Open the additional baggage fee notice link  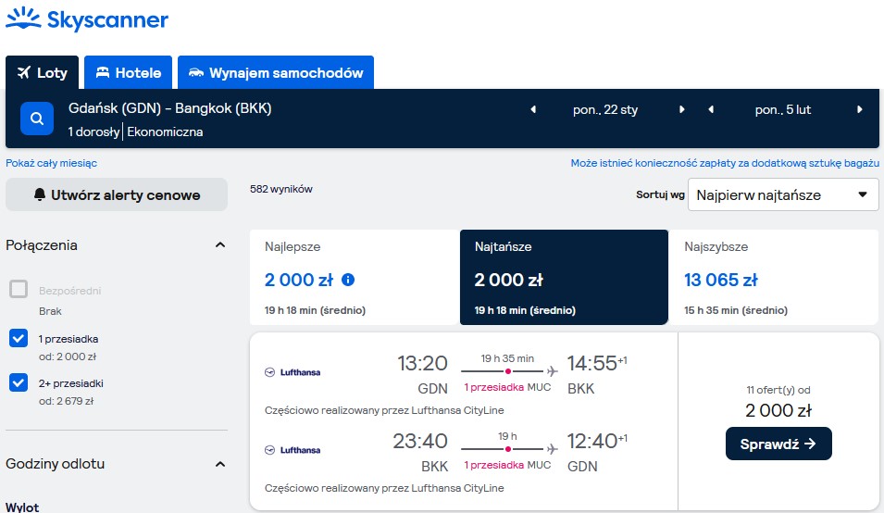(x=725, y=163)
